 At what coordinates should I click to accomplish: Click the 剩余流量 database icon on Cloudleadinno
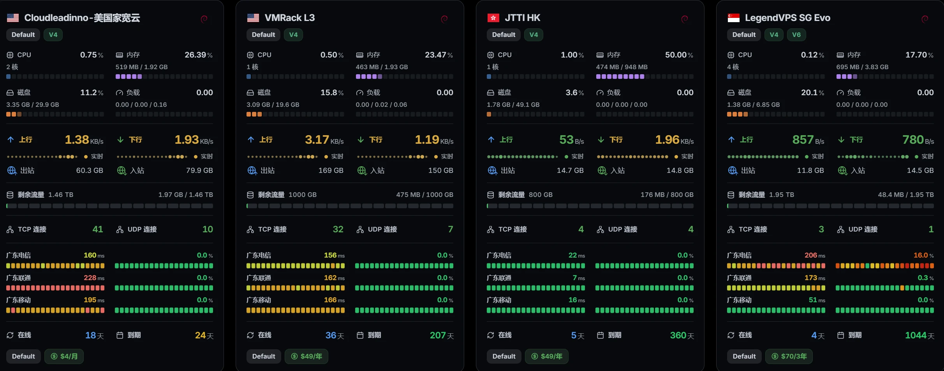(10, 195)
